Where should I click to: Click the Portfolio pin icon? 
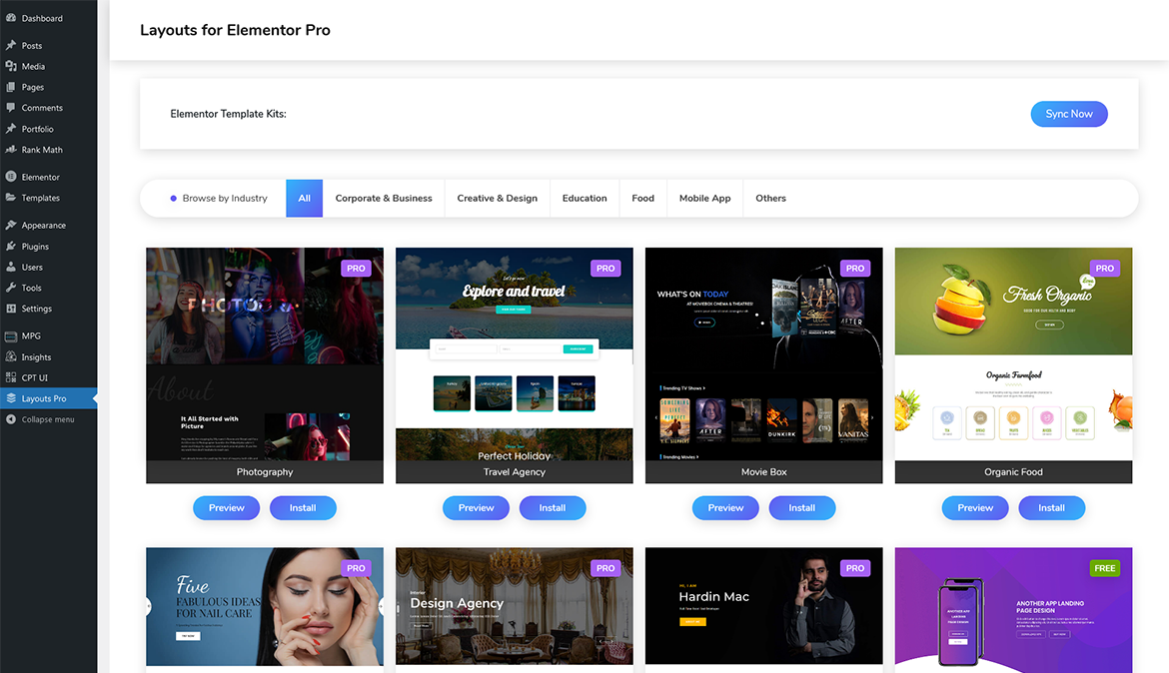[x=10, y=129]
